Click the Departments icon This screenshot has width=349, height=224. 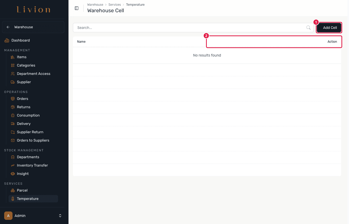click(13, 157)
